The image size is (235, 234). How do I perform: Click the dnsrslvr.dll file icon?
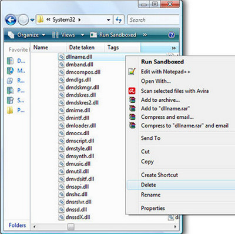[62, 202]
